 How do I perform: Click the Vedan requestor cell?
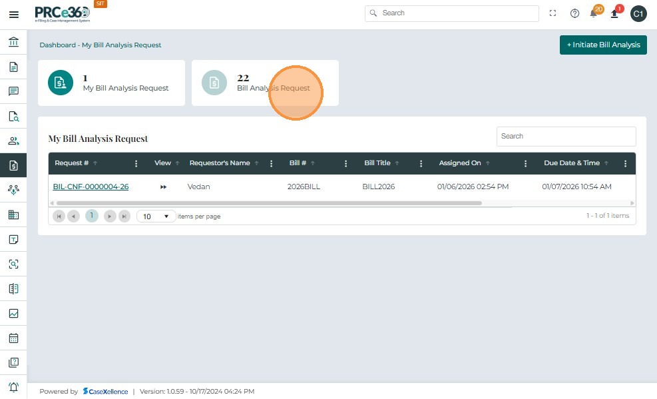pos(198,187)
